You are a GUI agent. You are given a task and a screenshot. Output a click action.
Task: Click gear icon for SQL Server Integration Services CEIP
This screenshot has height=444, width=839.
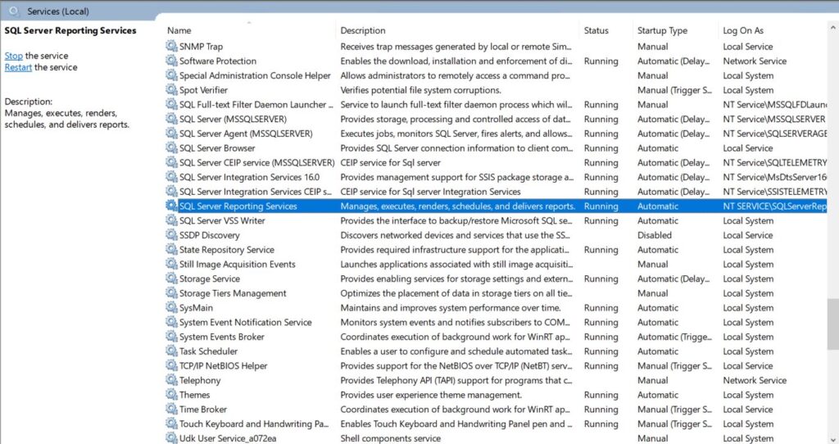point(171,191)
